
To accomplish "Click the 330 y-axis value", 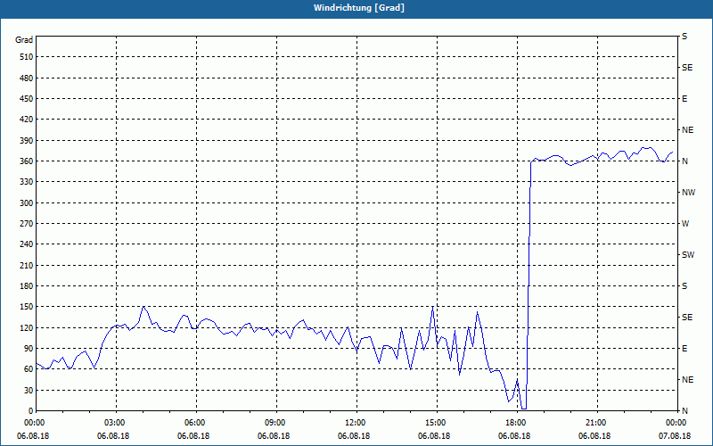I will click(x=27, y=182).
